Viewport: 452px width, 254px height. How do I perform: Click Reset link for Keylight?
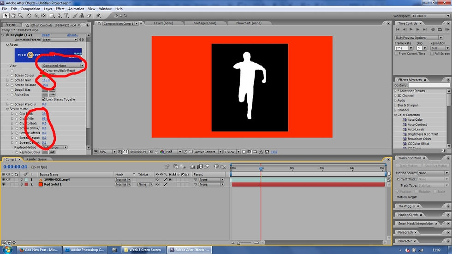(x=46, y=35)
